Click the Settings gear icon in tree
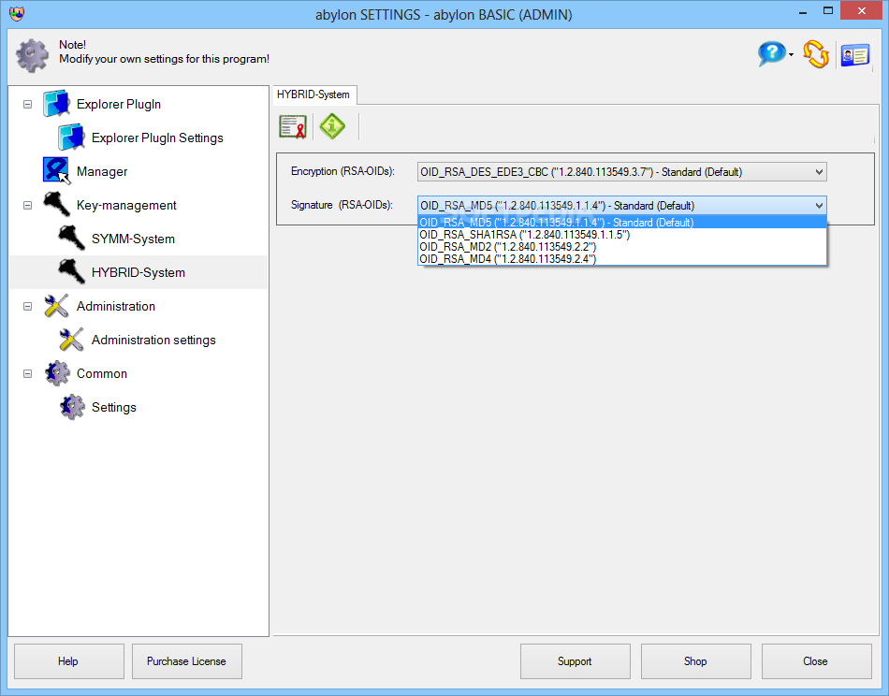Screen dimensions: 889x696 [72, 407]
